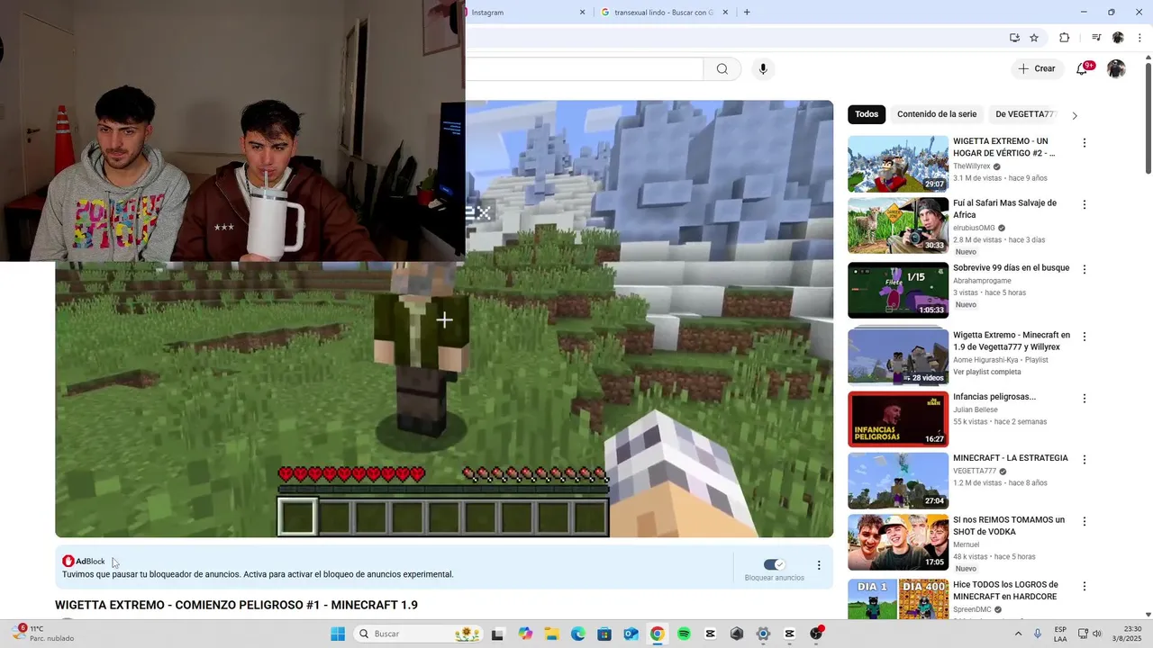Click channel name Mernuel
This screenshot has width=1153, height=648.
point(967,544)
